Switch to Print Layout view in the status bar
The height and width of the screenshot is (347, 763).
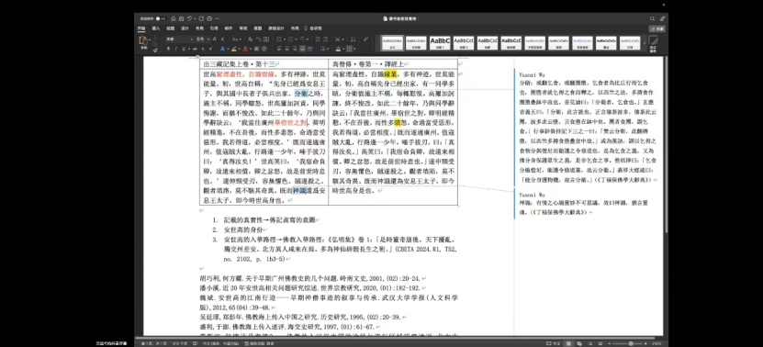point(569,343)
